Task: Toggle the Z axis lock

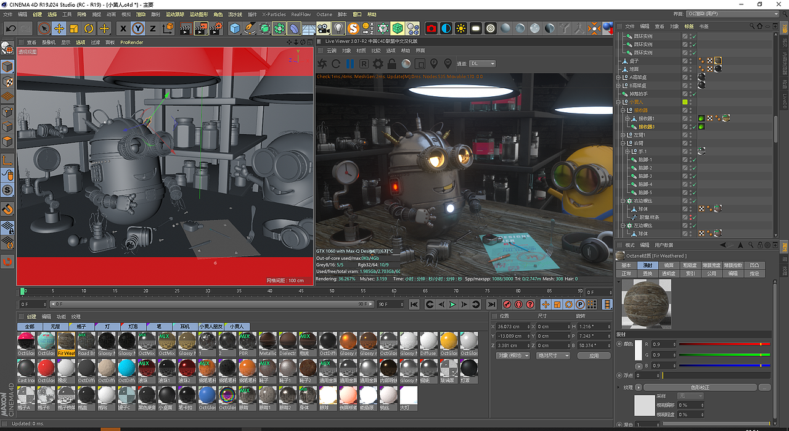Action: [152, 28]
